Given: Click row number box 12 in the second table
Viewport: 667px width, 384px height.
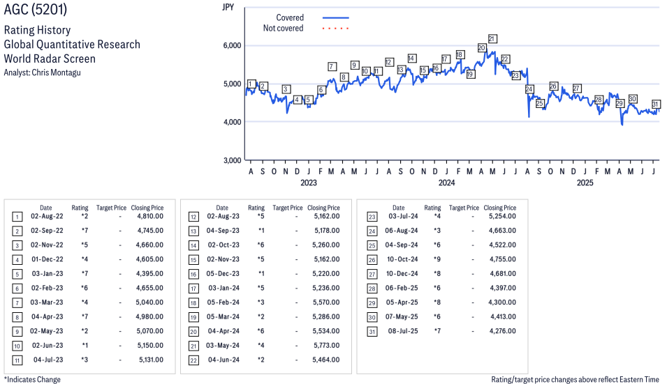Looking at the screenshot, I should [193, 217].
